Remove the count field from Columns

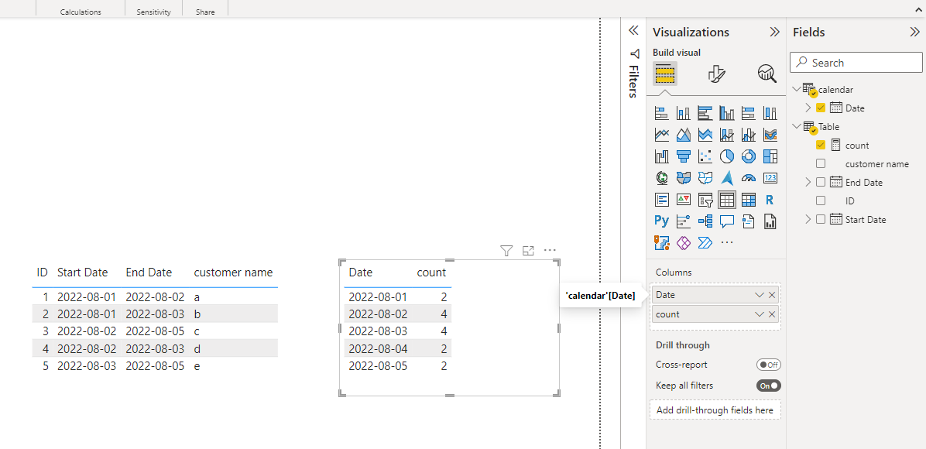tap(772, 314)
